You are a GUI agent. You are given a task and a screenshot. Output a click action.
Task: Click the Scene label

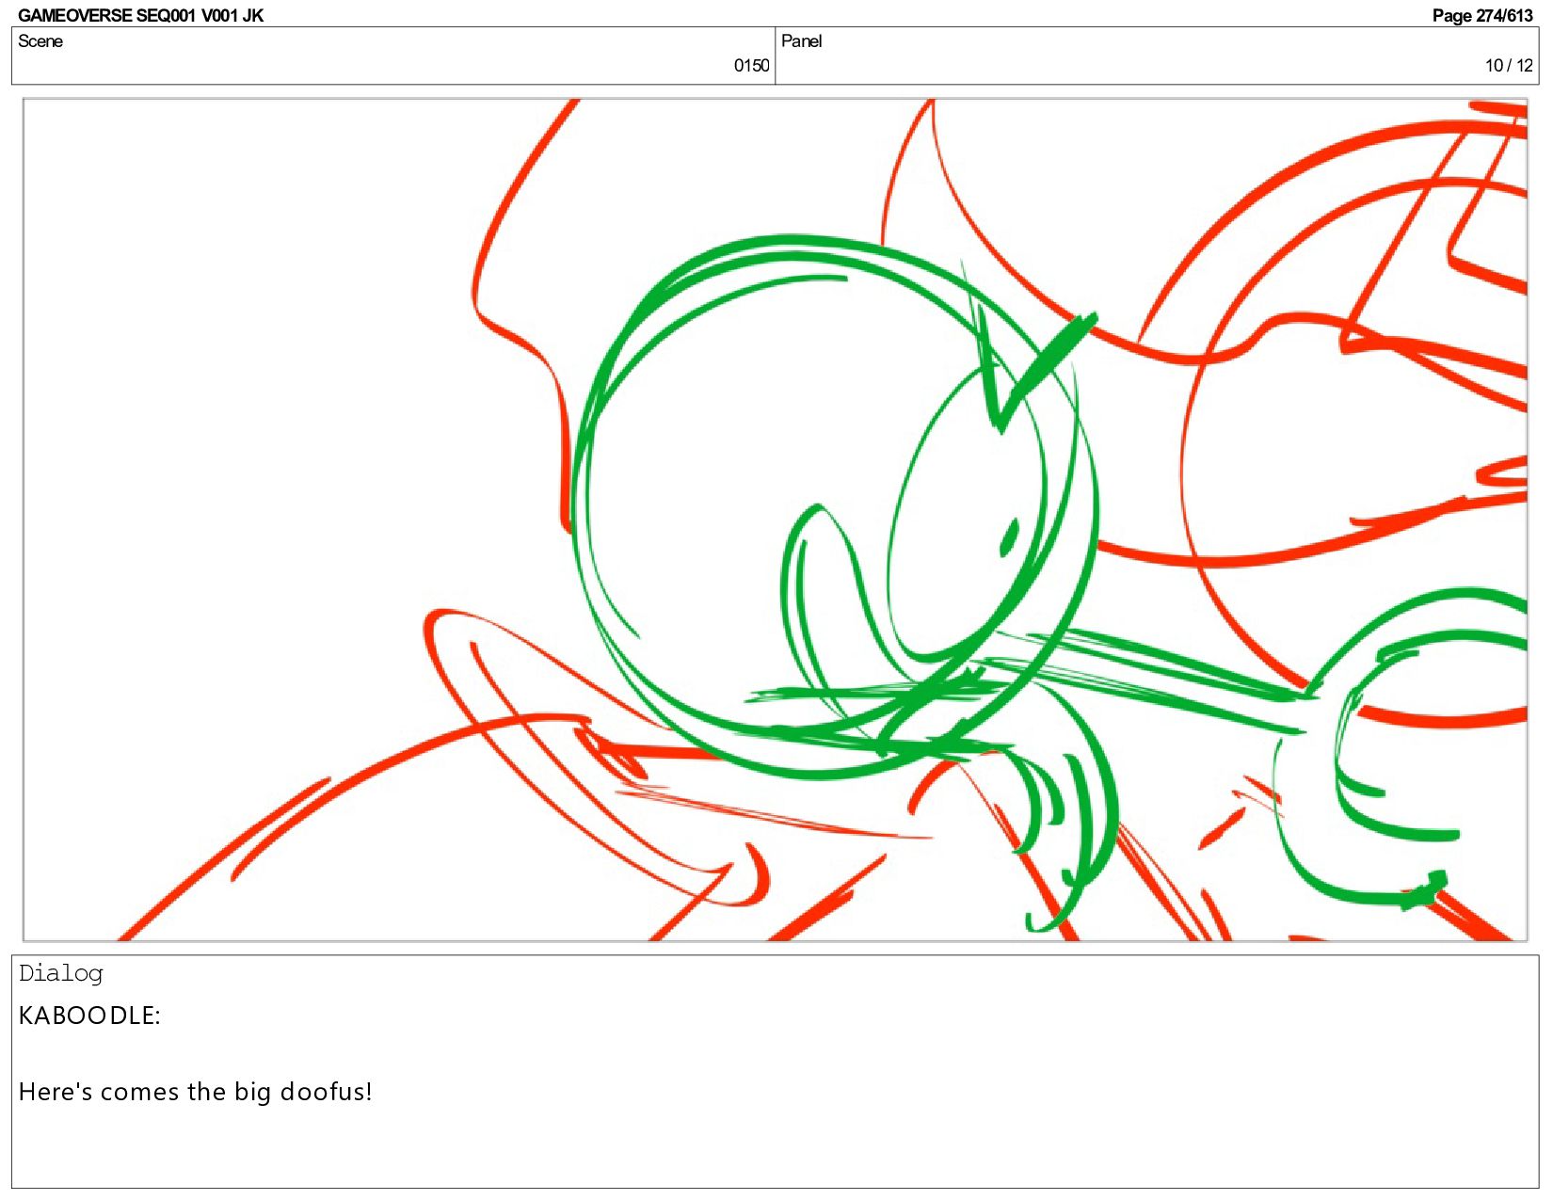pyautogui.click(x=40, y=41)
